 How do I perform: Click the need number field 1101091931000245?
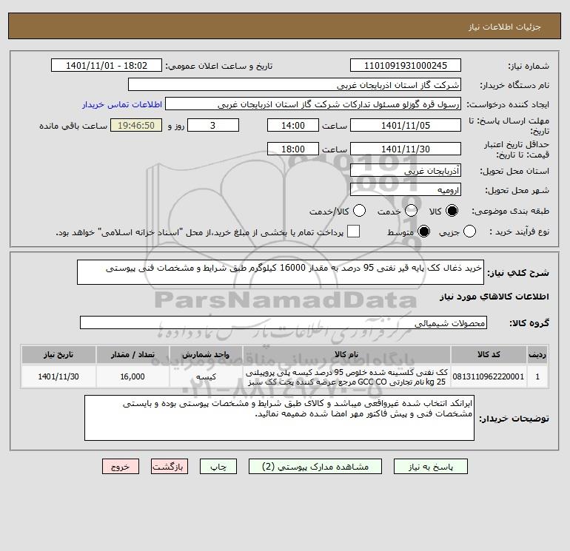click(406, 66)
